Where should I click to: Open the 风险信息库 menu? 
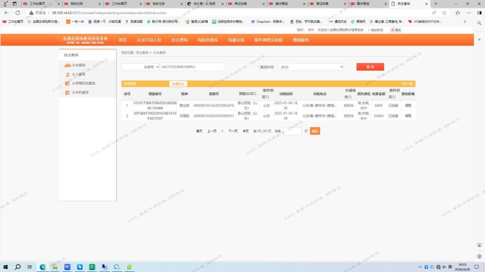tap(207, 40)
